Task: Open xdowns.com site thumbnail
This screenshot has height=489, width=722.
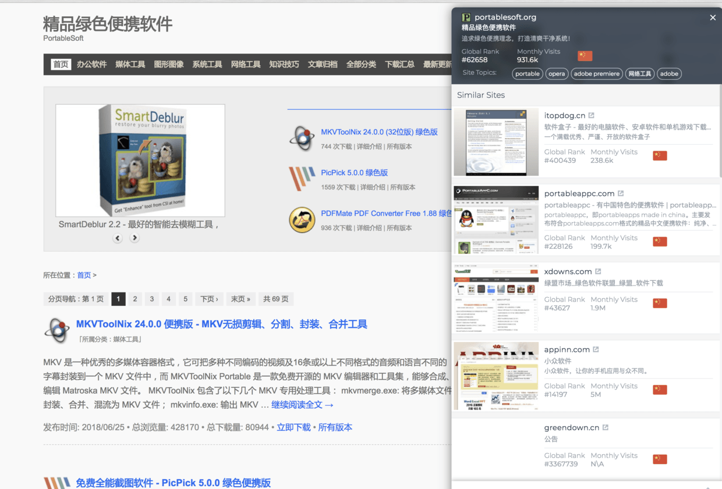Action: pos(496,298)
